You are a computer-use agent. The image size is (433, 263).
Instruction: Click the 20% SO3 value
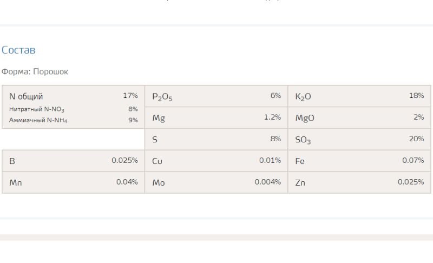(416, 139)
